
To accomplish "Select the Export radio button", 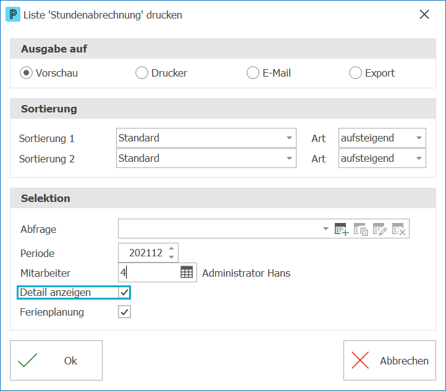I will pyautogui.click(x=355, y=73).
